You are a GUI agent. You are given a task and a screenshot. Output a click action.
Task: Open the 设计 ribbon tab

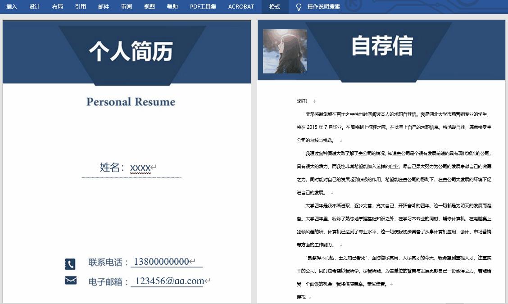tap(34, 7)
